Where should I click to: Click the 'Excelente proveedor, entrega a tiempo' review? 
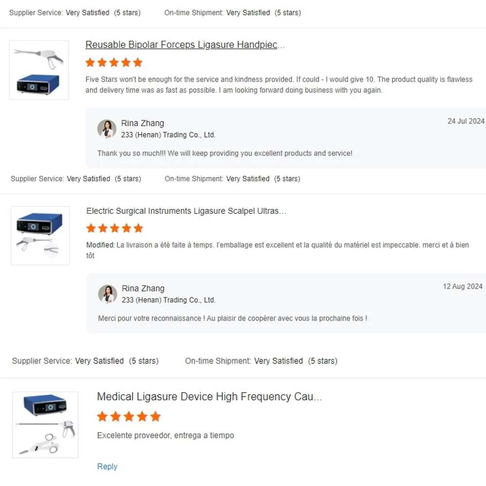tap(165, 435)
